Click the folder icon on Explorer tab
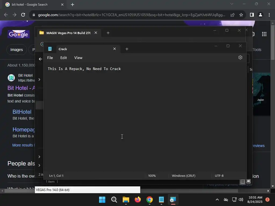The image size is (275, 206). point(42,33)
